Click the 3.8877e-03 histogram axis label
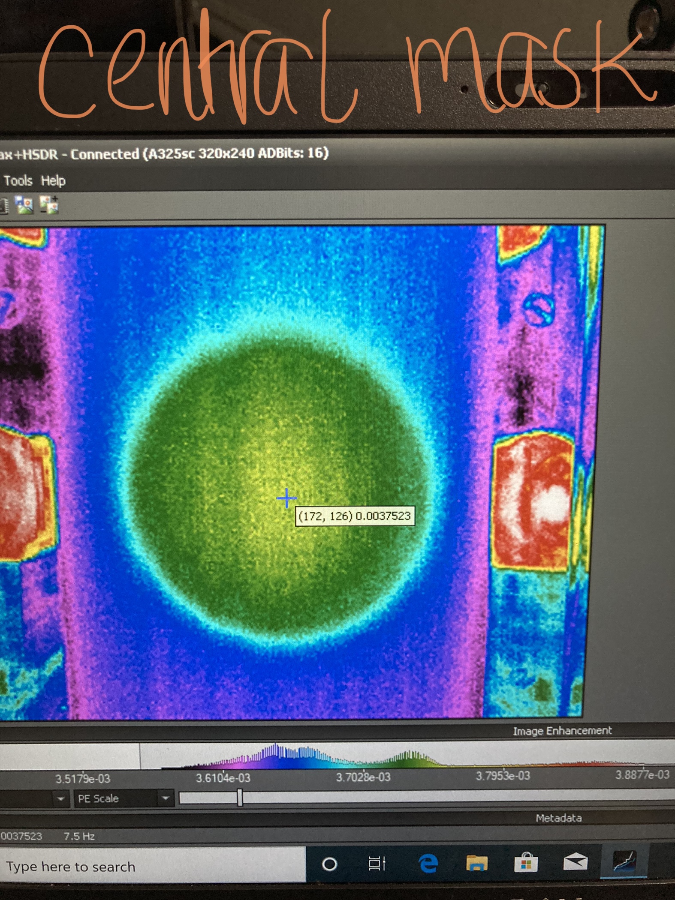 [642, 774]
